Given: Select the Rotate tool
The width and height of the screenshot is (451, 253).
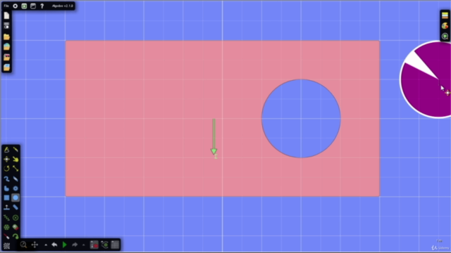Looking at the screenshot, I should click(x=6, y=169).
